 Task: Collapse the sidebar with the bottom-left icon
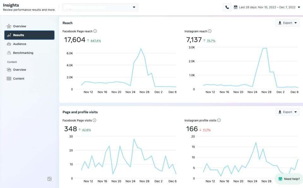click(49, 179)
